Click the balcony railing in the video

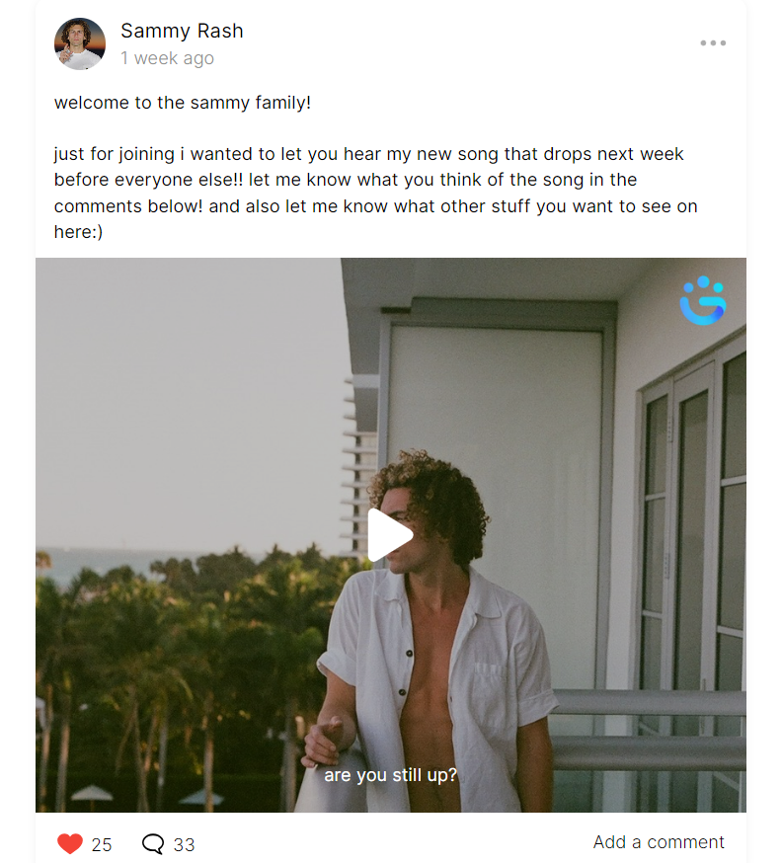pos(649,732)
